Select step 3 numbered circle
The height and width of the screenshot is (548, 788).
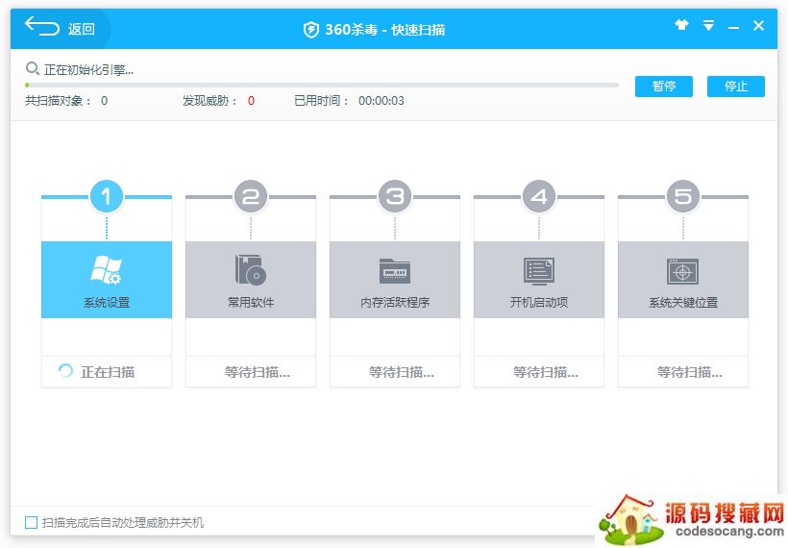[x=395, y=197]
